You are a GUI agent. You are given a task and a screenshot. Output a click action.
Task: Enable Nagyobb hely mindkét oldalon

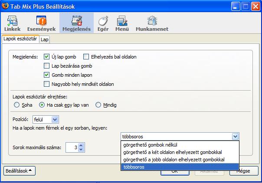(x=46, y=84)
